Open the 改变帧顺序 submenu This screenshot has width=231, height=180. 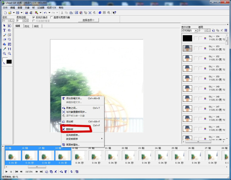[x=82, y=139]
